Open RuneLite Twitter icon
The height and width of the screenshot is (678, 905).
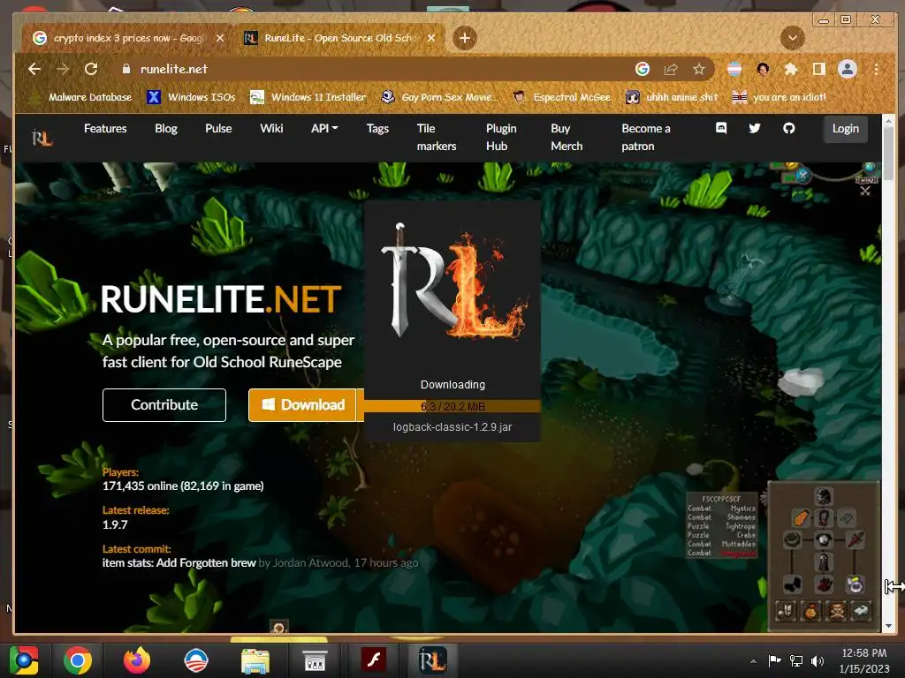(755, 128)
